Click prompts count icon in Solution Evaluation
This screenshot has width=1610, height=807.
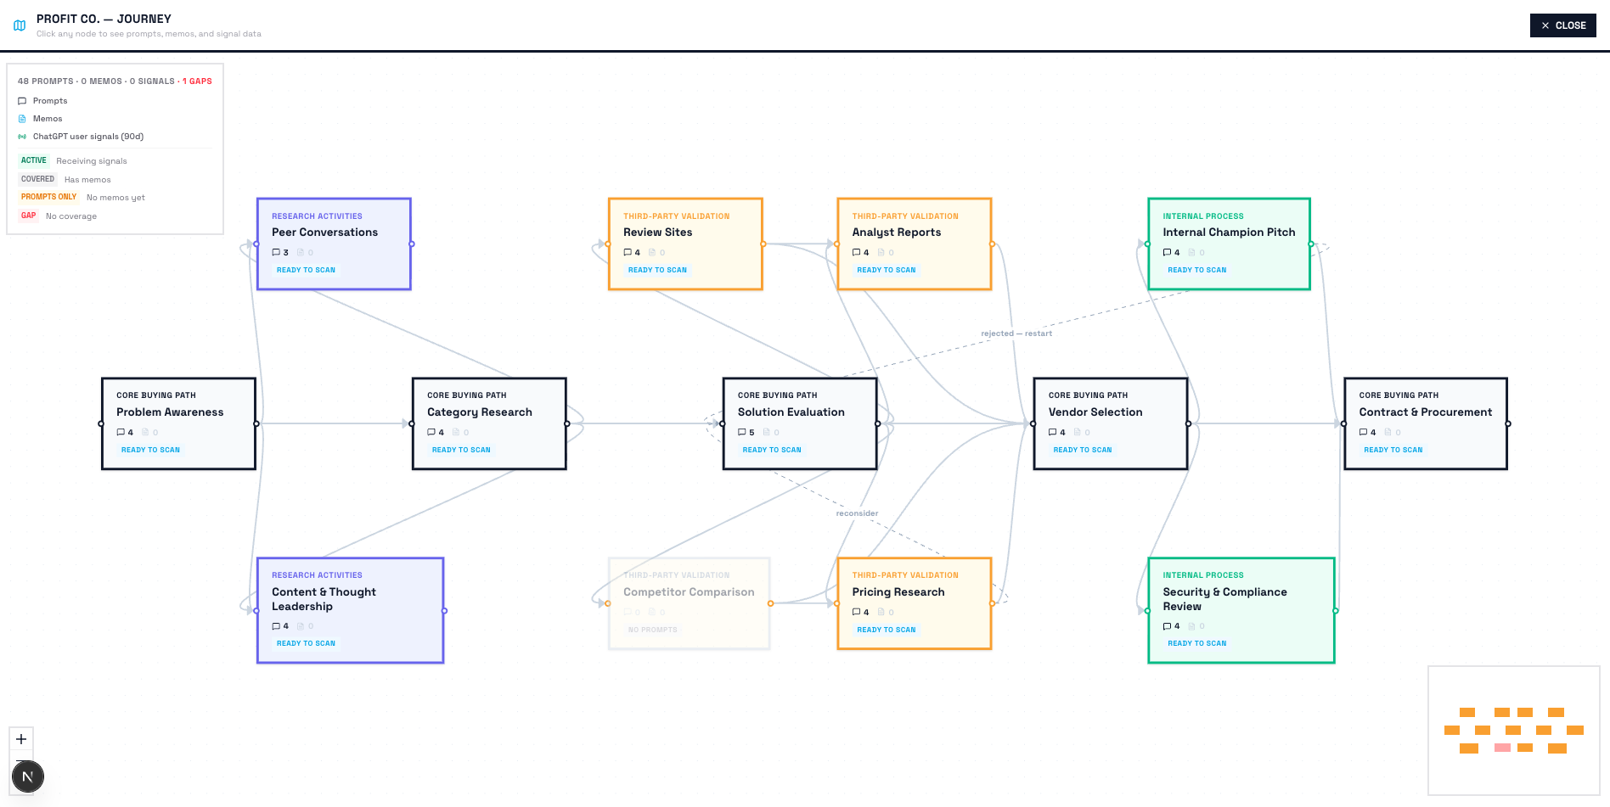click(x=742, y=433)
